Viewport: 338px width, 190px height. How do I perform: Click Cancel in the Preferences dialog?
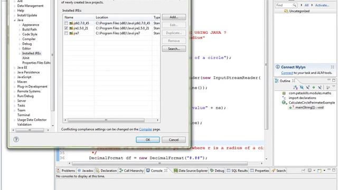coord(174,140)
